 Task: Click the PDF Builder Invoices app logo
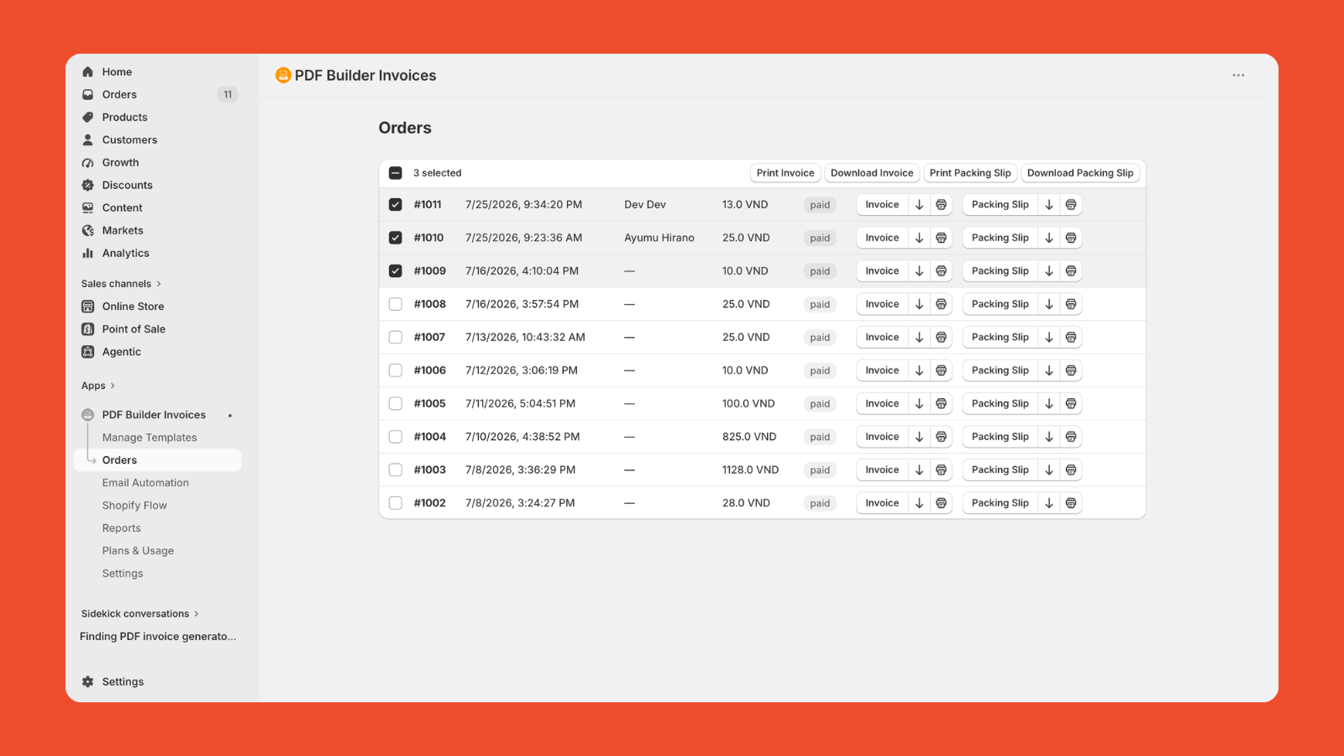coord(283,76)
